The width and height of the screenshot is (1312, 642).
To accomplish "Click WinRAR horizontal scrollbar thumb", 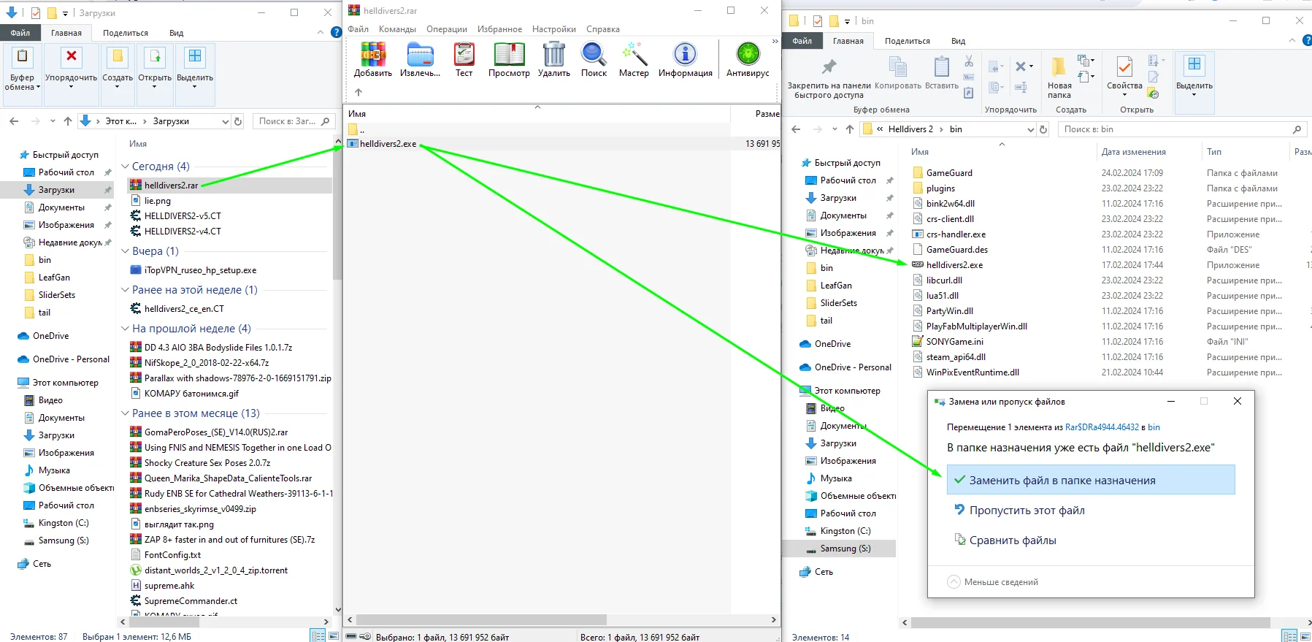I will click(x=482, y=619).
